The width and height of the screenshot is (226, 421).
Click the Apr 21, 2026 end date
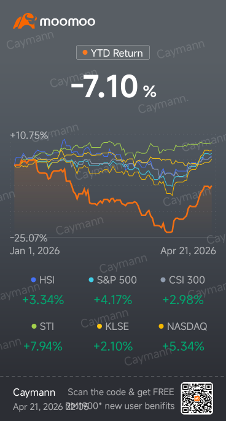pyautogui.click(x=188, y=251)
